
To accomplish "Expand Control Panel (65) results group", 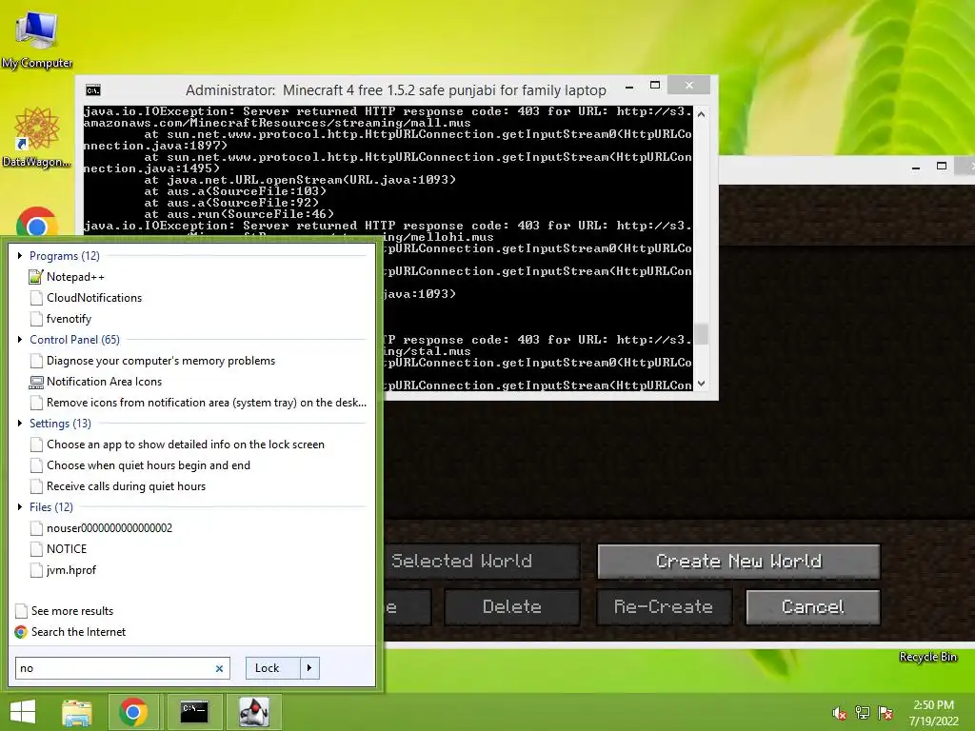I will coord(20,340).
